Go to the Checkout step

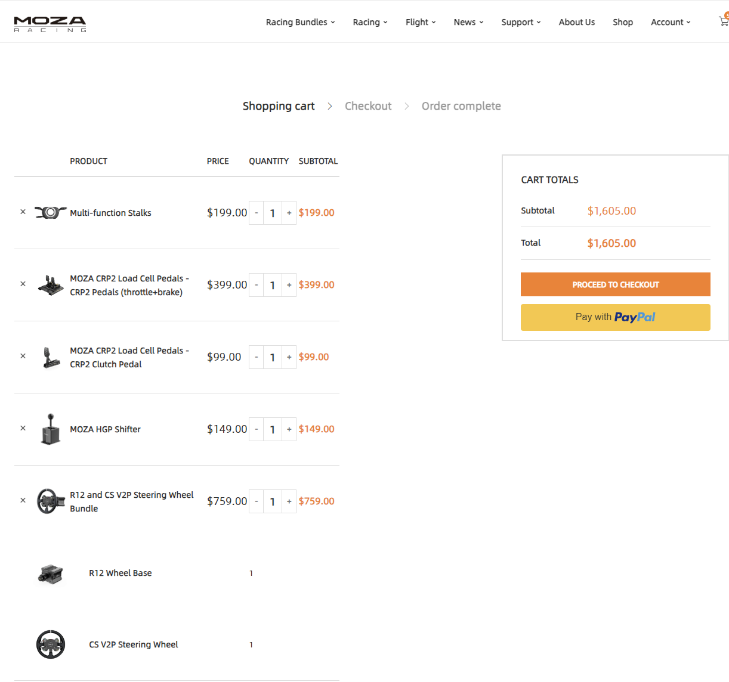[x=368, y=106]
